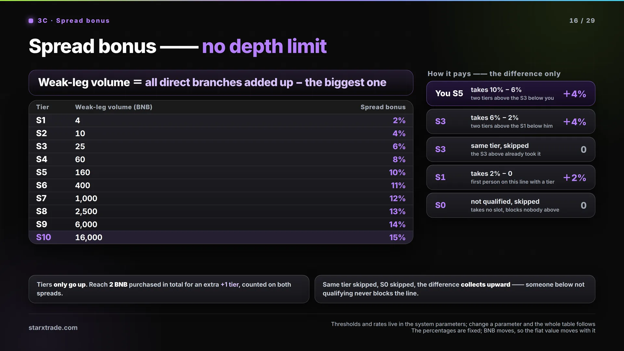The image size is (624, 351).
Task: Click the 2% spread bonus in row S1
Action: click(399, 120)
